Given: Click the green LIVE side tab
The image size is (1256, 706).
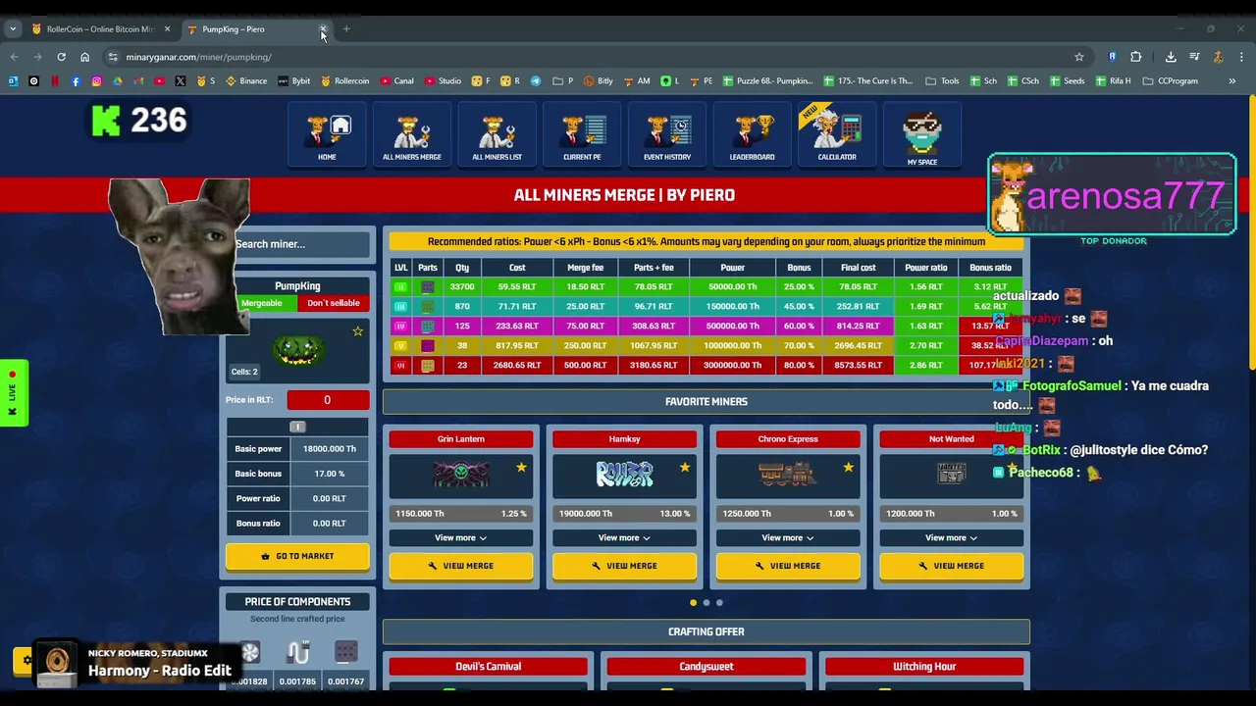Looking at the screenshot, I should click(14, 393).
